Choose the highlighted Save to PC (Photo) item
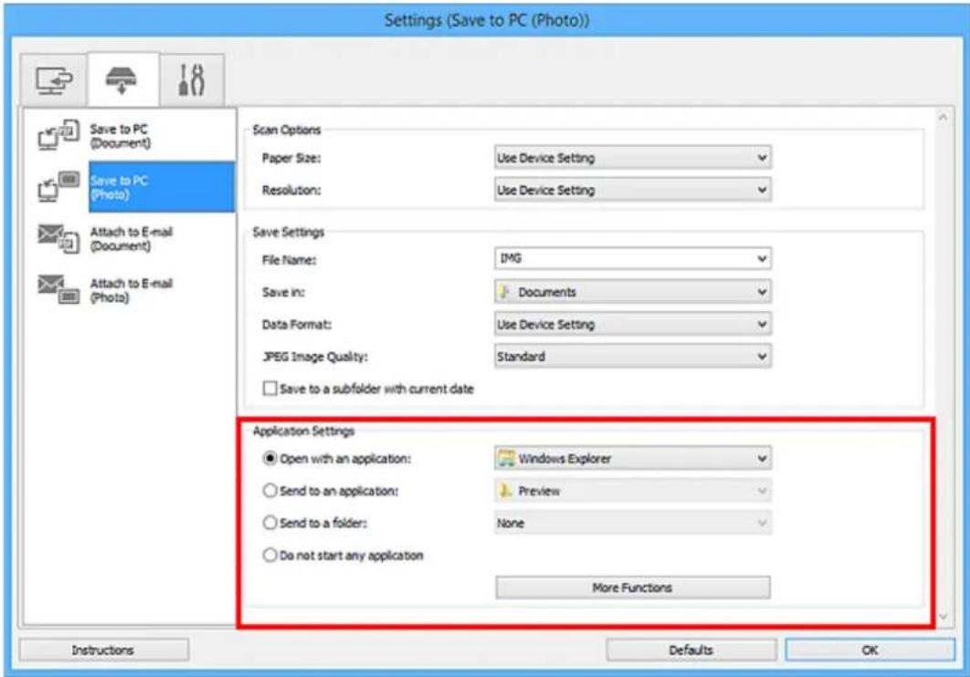Viewport: 970px width, 677px height. (x=162, y=187)
